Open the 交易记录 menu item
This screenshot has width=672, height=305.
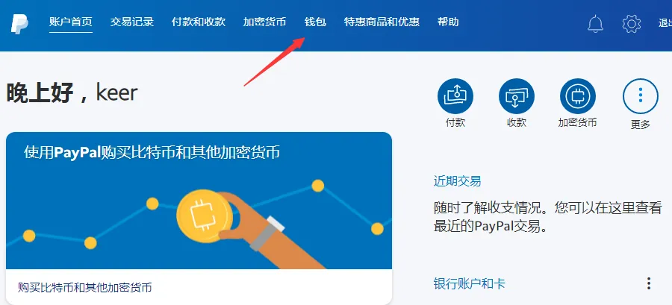tap(132, 22)
